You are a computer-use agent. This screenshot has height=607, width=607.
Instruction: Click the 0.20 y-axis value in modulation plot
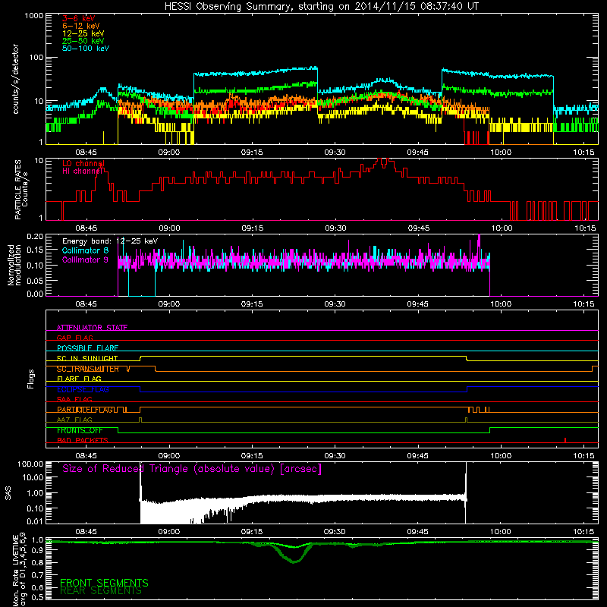point(35,236)
